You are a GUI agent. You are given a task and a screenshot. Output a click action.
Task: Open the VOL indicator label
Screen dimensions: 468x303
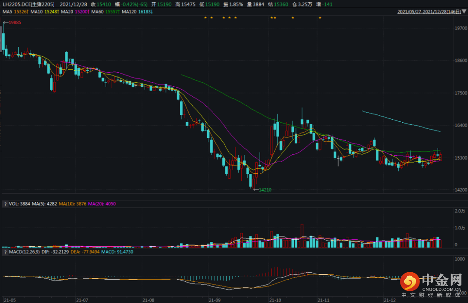click(x=13, y=204)
